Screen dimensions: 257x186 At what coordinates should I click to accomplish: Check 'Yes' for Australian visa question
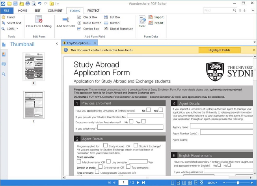[143, 121]
